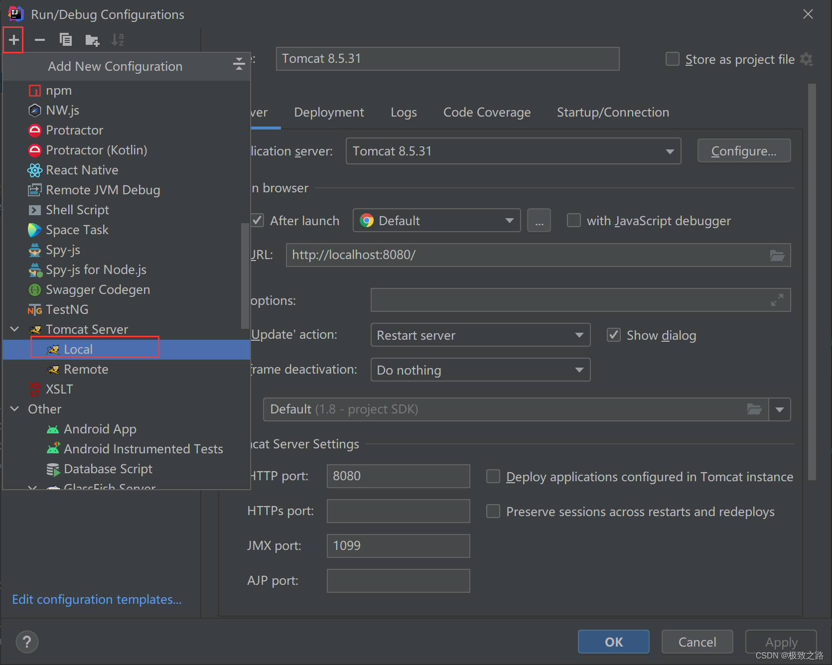Switch to the Startup/Connection tab

tap(613, 113)
